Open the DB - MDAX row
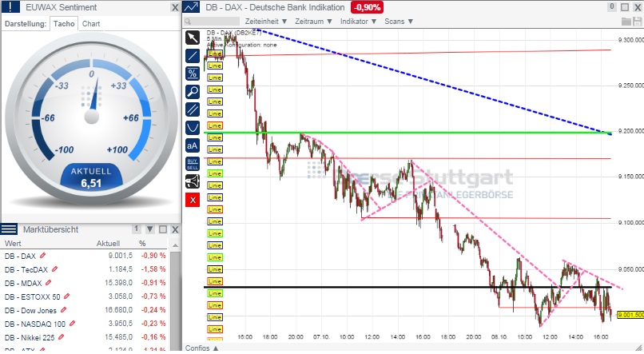Image resolution: width=644 pixels, height=354 pixels. (x=85, y=283)
